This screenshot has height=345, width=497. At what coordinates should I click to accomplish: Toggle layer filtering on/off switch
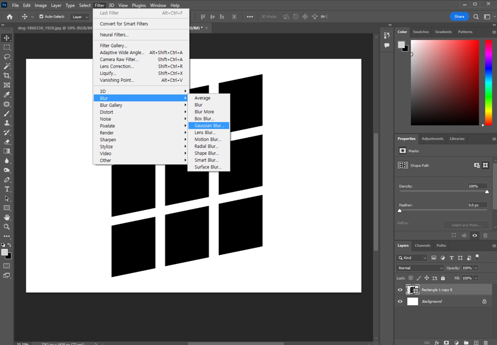click(x=477, y=256)
